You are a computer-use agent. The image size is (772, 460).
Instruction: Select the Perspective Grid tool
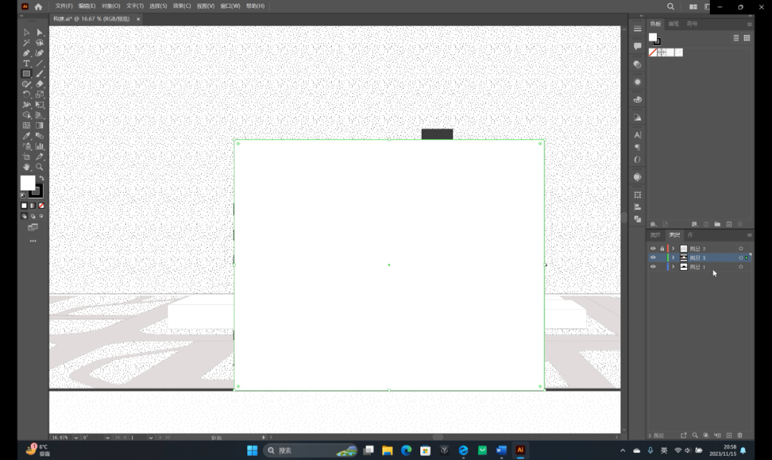40,115
